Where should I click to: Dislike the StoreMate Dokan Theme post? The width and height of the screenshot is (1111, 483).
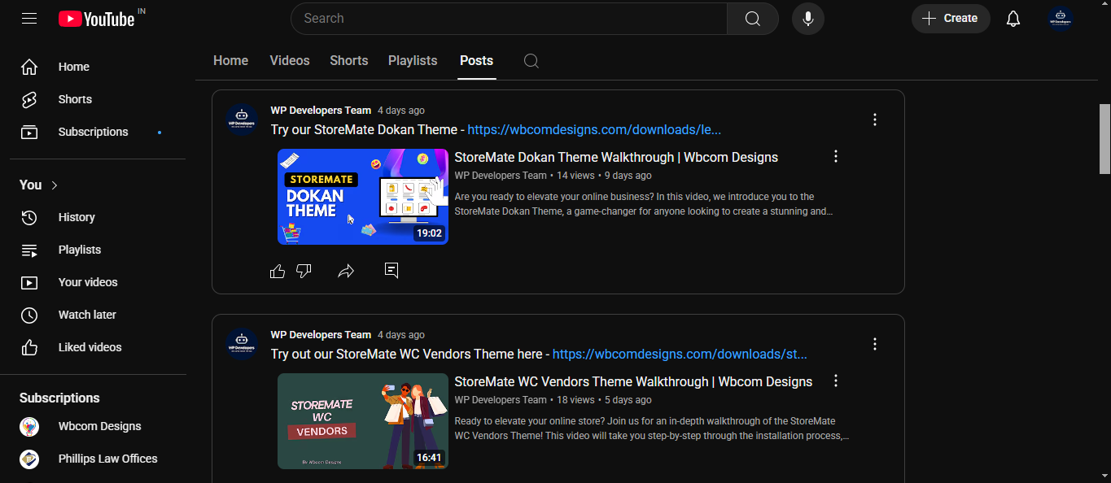[304, 271]
